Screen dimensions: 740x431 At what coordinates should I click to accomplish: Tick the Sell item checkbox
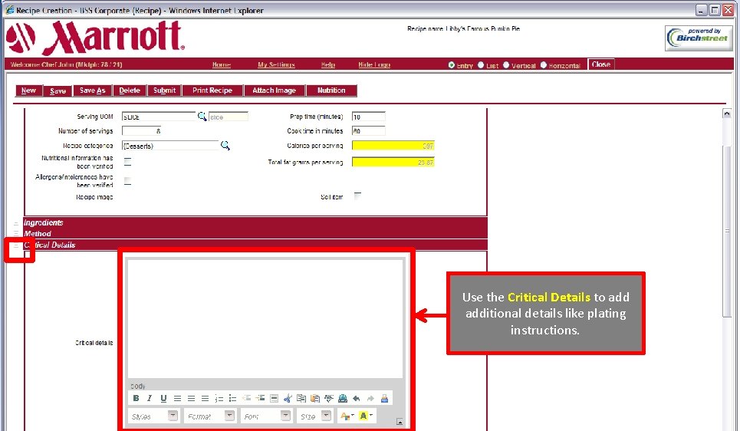[357, 196]
